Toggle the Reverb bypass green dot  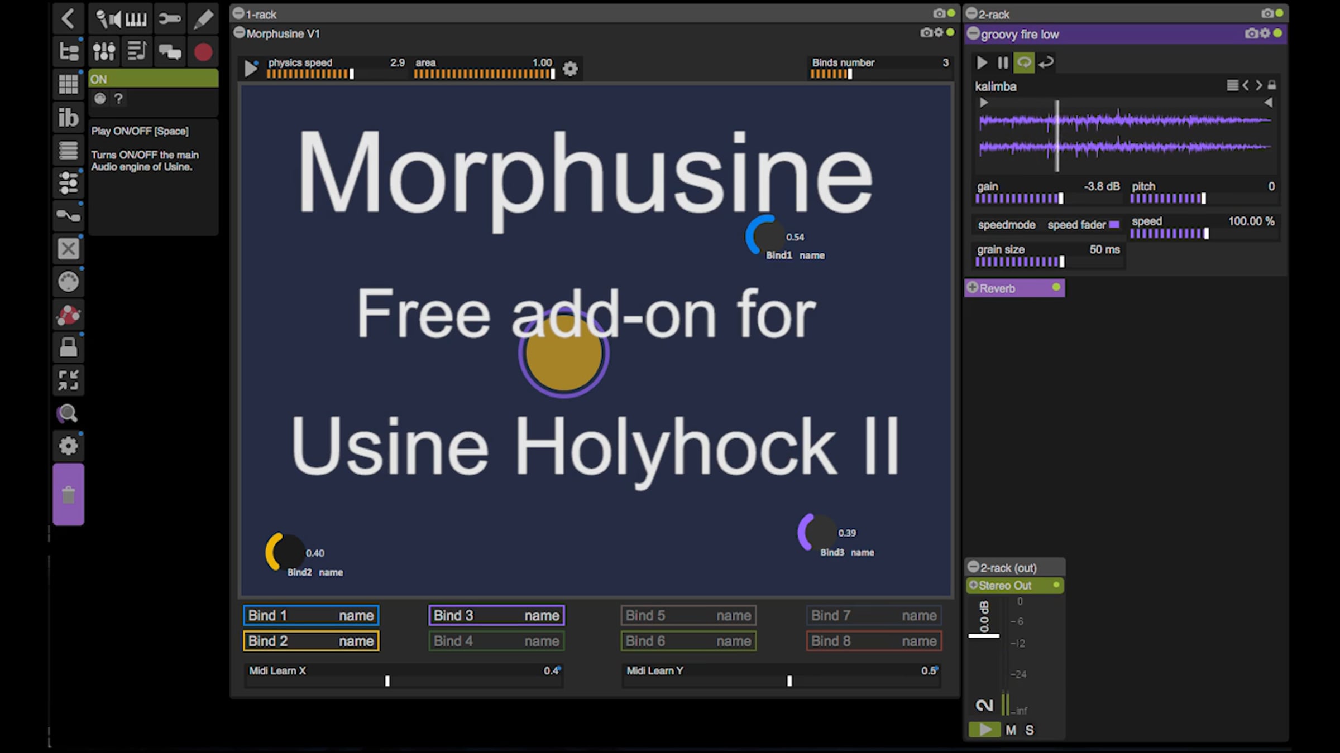(x=1056, y=287)
